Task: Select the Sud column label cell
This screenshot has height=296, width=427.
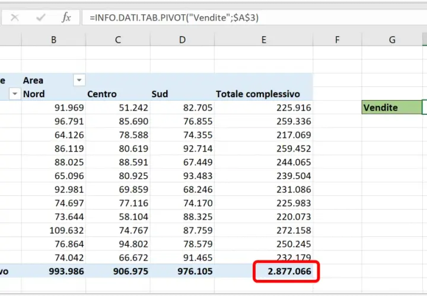Action: click(182, 94)
